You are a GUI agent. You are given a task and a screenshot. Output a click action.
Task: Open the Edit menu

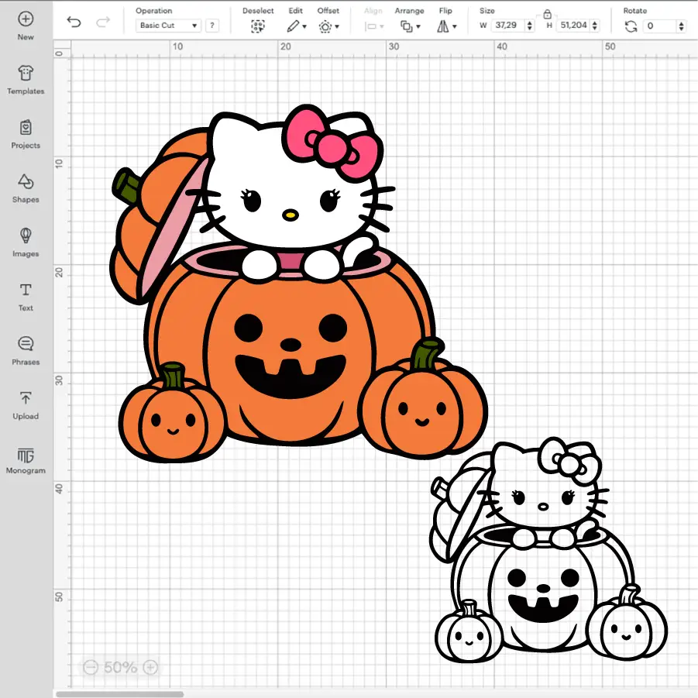296,26
